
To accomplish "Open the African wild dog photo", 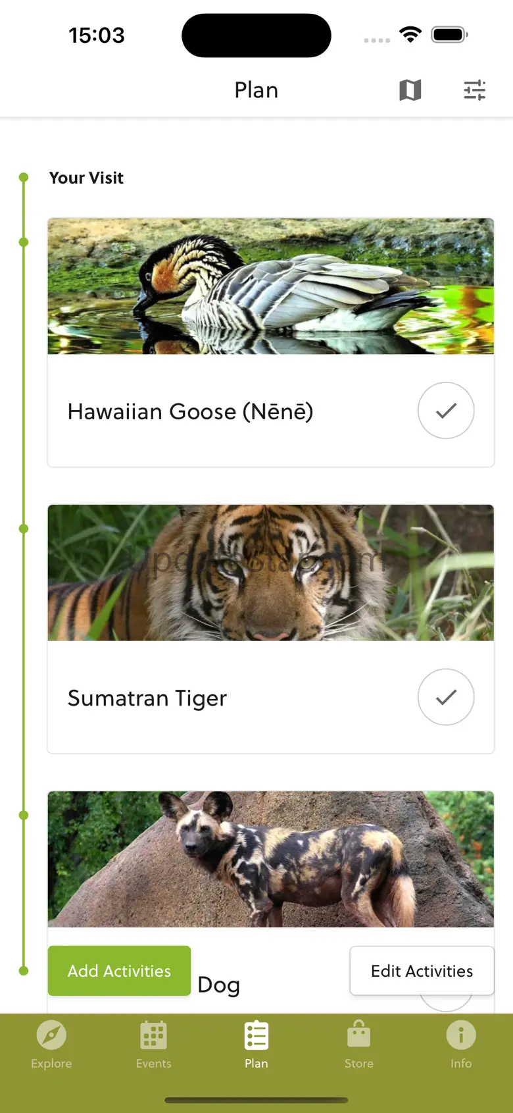I will pyautogui.click(x=270, y=859).
